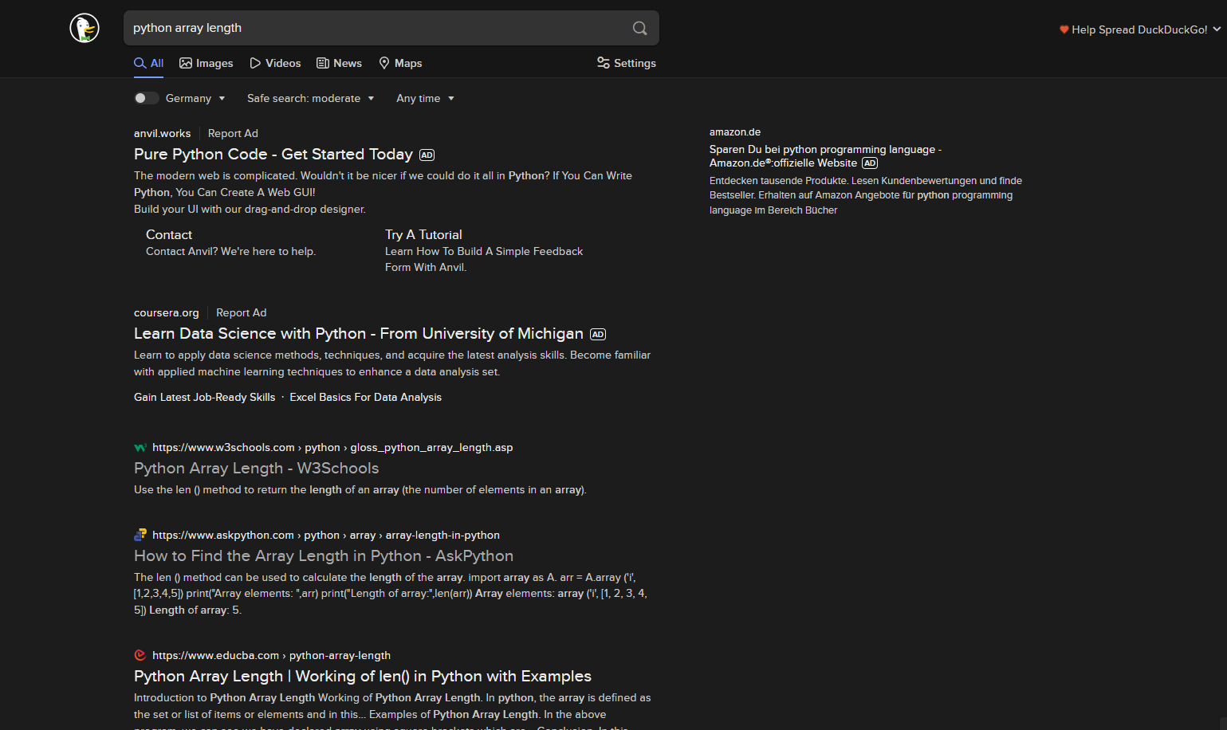The image size is (1227, 730).
Task: Click the w3schools.com result URL
Action: [x=332, y=447]
